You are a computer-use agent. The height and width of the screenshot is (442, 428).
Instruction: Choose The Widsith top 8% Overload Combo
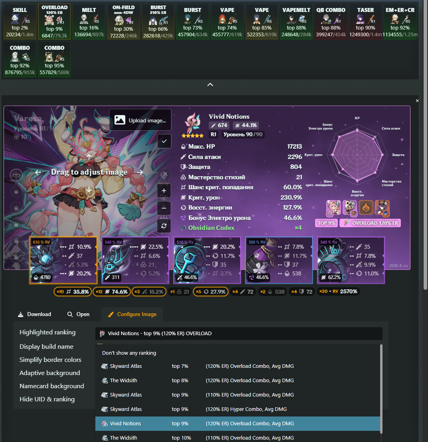238,381
